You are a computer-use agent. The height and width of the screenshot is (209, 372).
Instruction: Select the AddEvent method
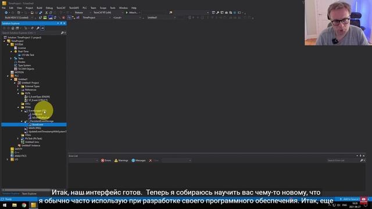[x=37, y=114]
